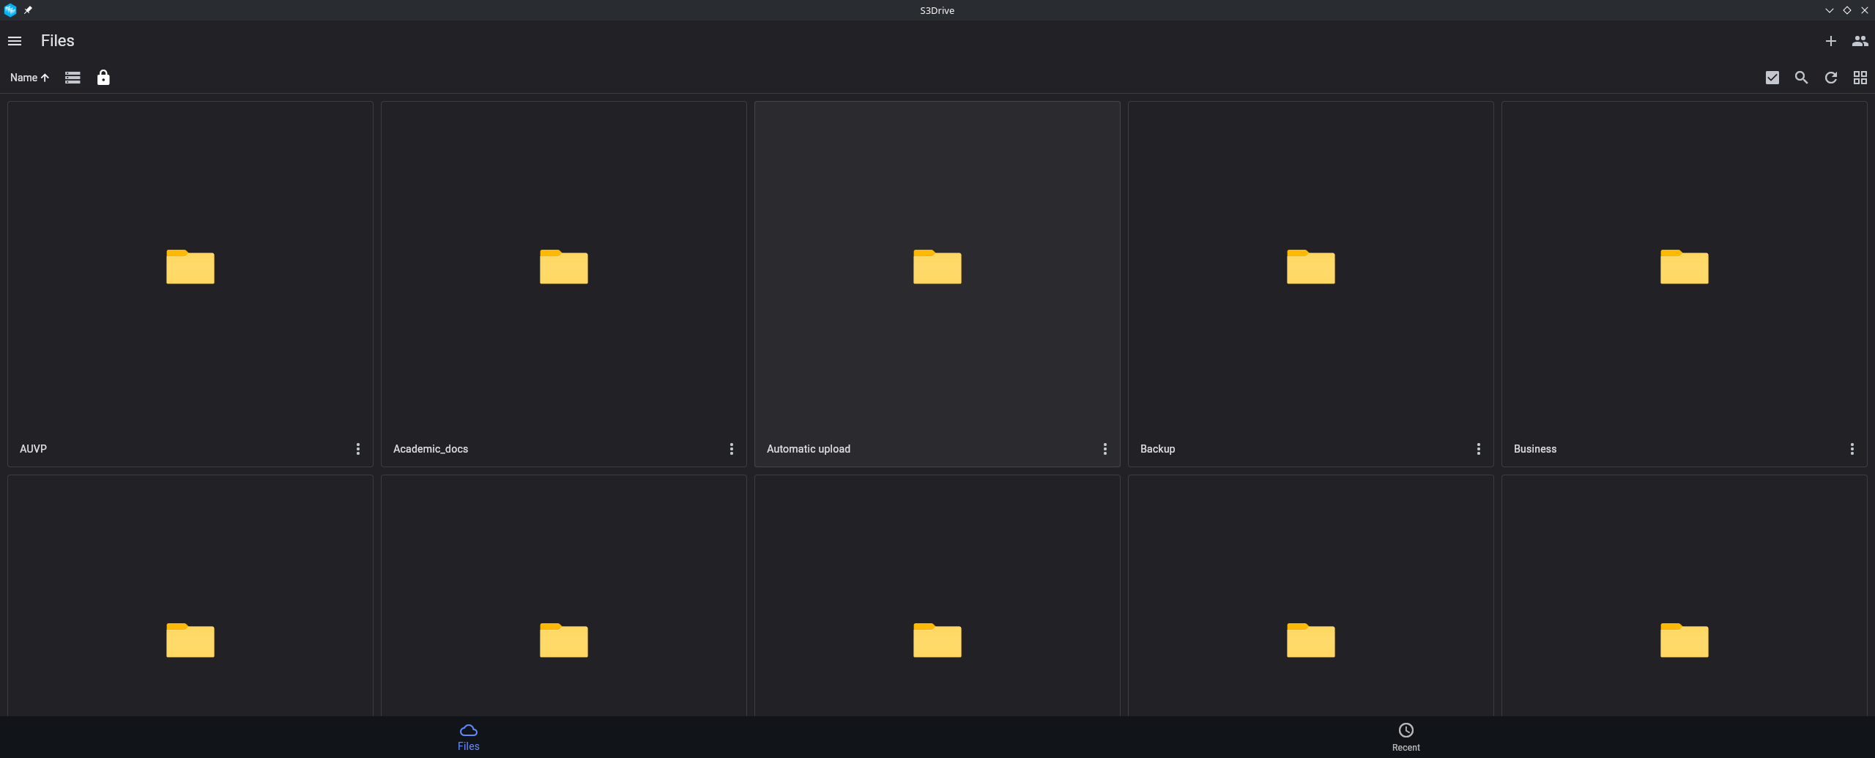
Task: Click the pin icon in title bar
Action: pos(28,10)
